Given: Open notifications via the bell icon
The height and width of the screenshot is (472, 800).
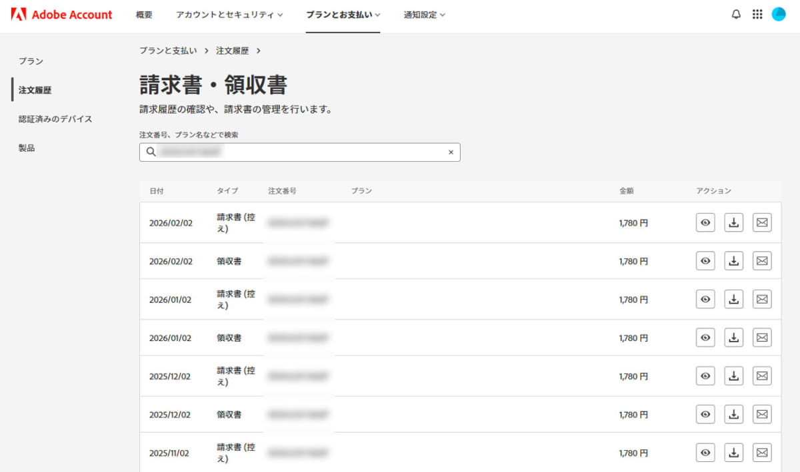Looking at the screenshot, I should (736, 14).
